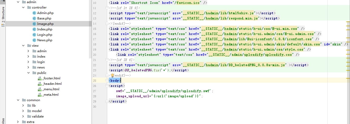Click the login folder icon under view

pos(34,62)
